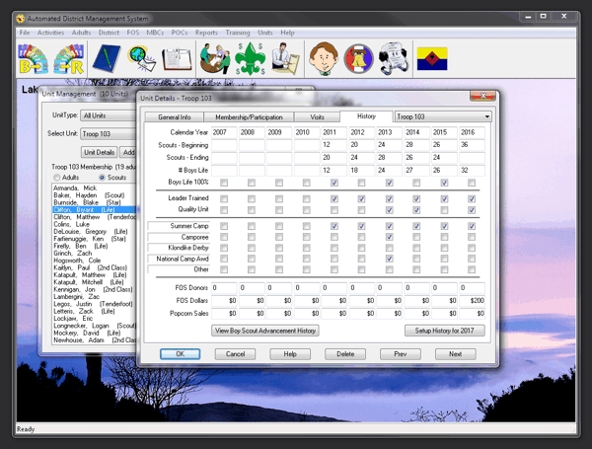Toggle Boys Life 100% checkbox for 2016
This screenshot has width=592, height=449.
coord(472,183)
